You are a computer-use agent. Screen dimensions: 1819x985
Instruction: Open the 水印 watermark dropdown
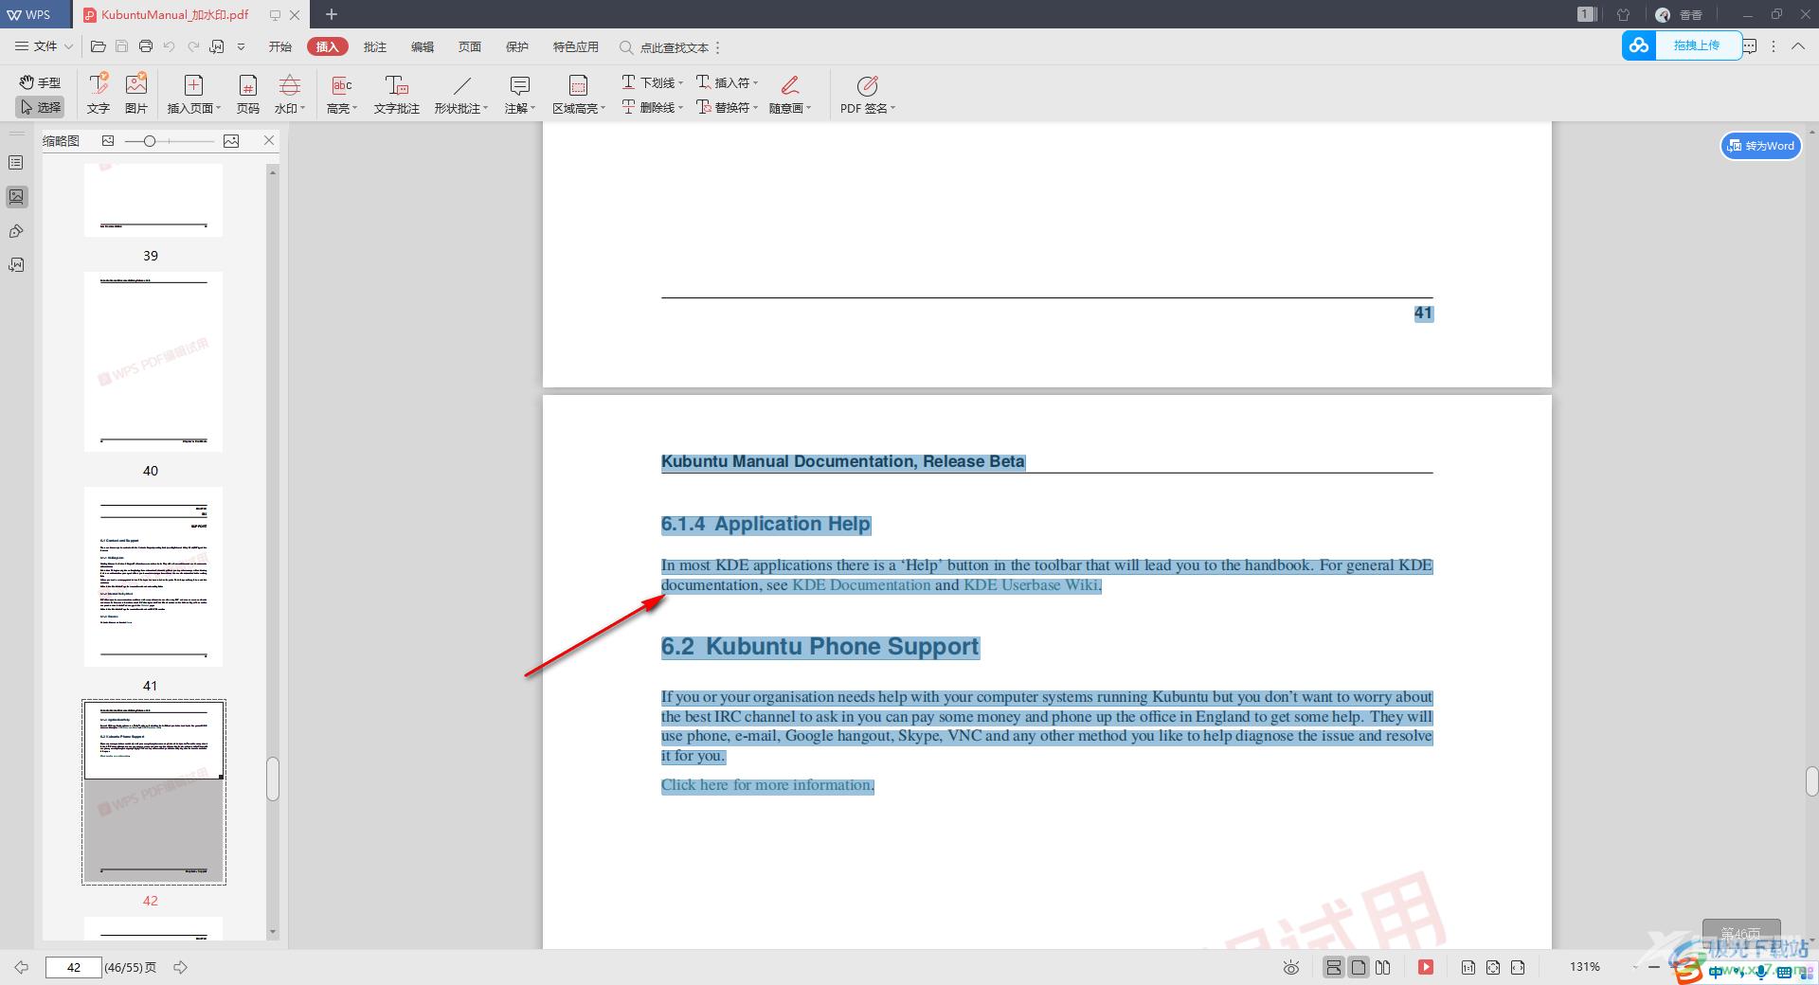(x=290, y=94)
